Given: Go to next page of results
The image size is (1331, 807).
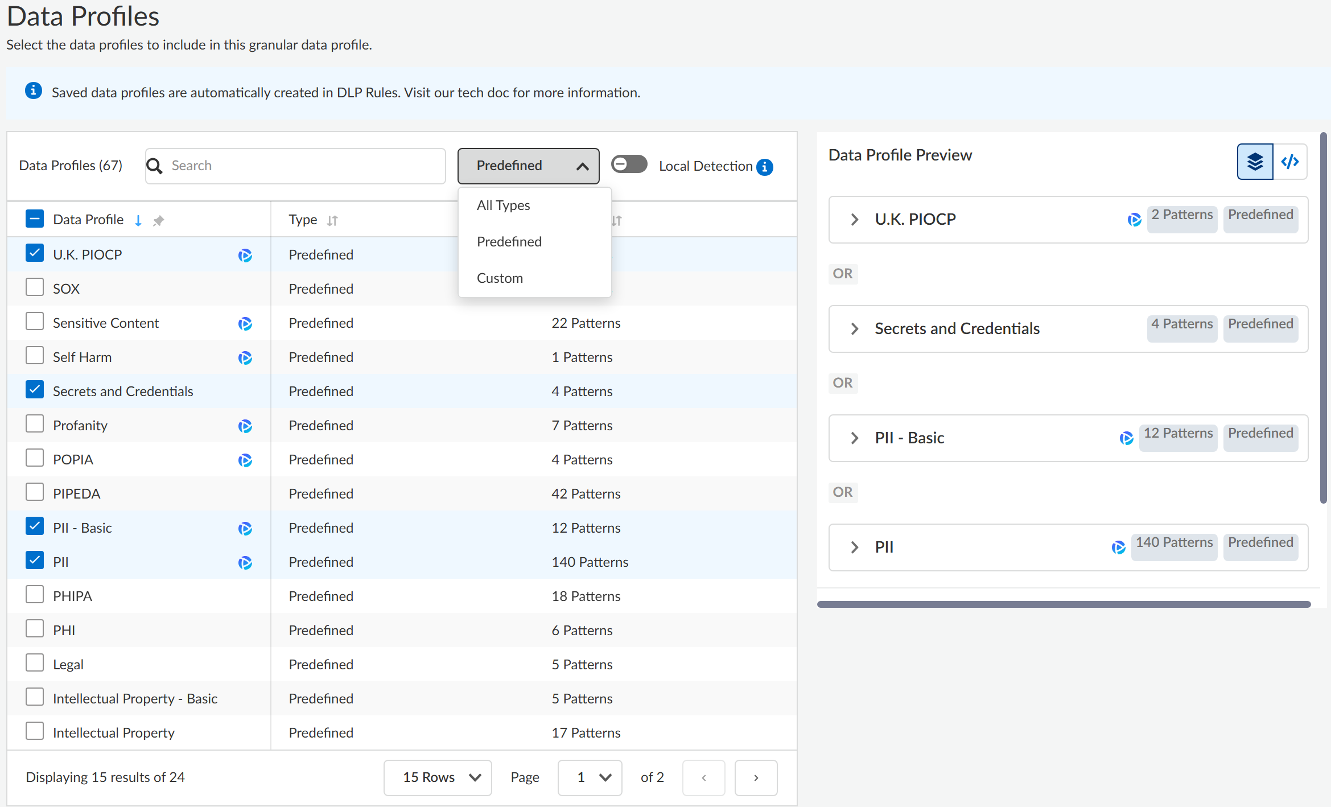Looking at the screenshot, I should click(756, 777).
